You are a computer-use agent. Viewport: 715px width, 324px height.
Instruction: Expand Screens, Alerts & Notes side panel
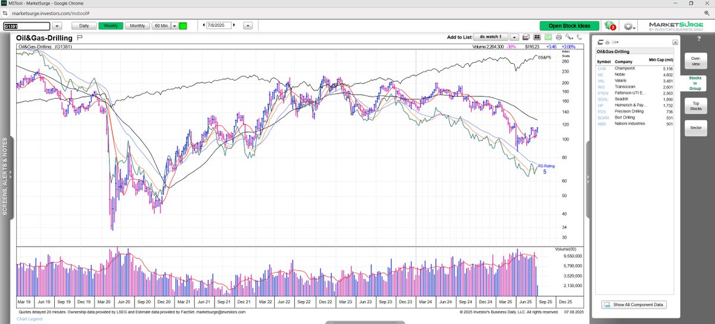point(7,177)
